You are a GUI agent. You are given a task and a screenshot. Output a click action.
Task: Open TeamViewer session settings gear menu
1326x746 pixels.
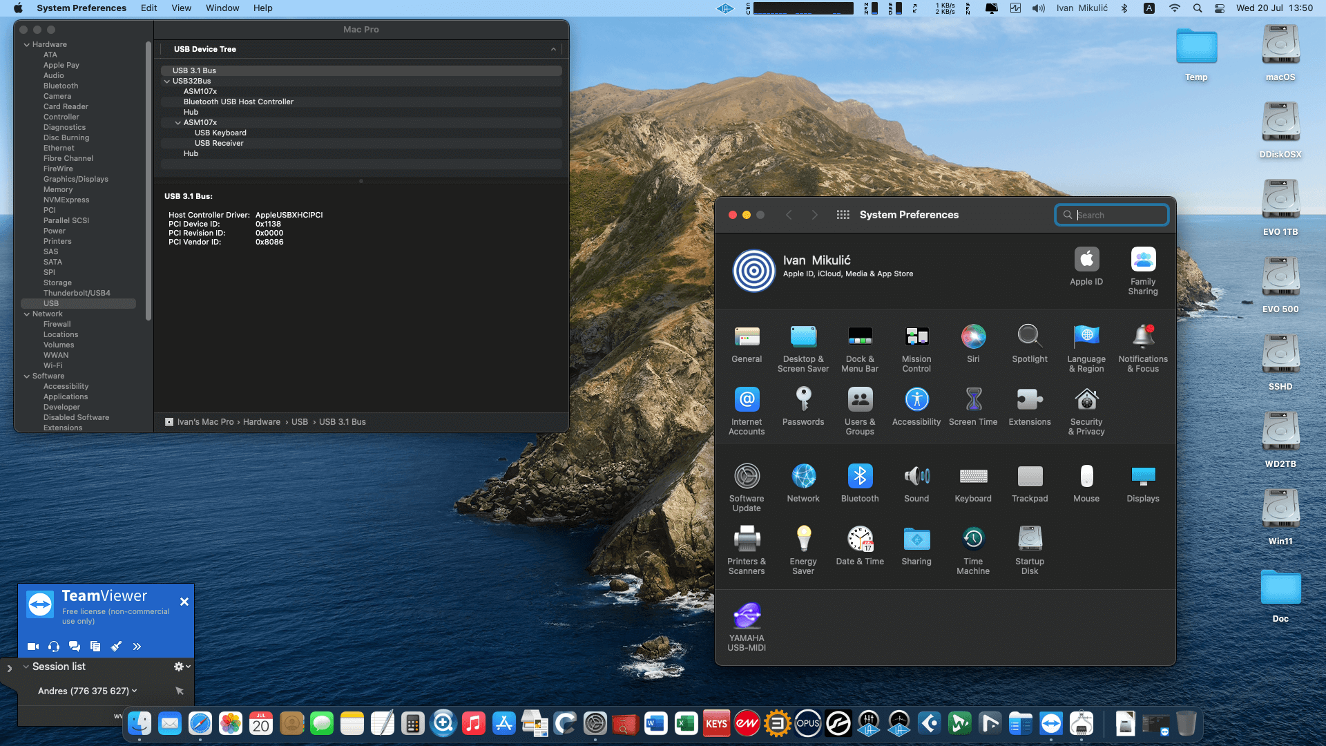[x=182, y=667]
